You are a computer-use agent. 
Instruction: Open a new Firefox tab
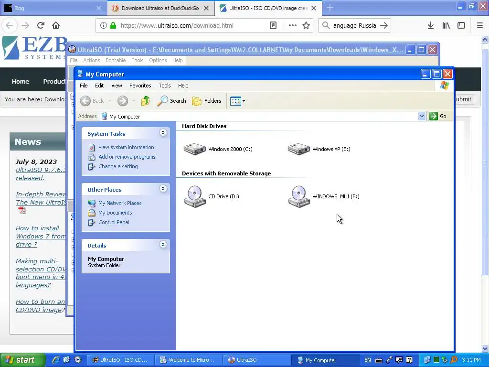(330, 8)
